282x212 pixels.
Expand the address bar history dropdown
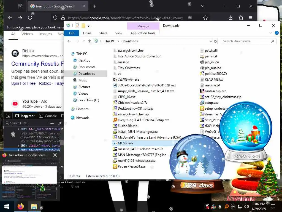click(x=211, y=41)
